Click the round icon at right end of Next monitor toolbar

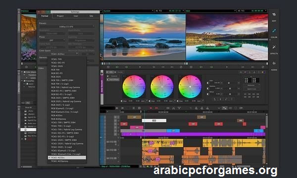pos(263,67)
